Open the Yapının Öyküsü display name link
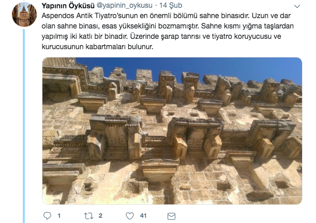Image resolution: width=316 pixels, height=223 pixels. coord(68,6)
